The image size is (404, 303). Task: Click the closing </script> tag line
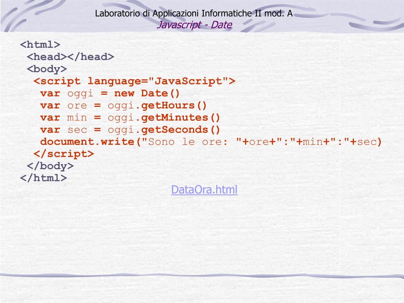point(64,154)
